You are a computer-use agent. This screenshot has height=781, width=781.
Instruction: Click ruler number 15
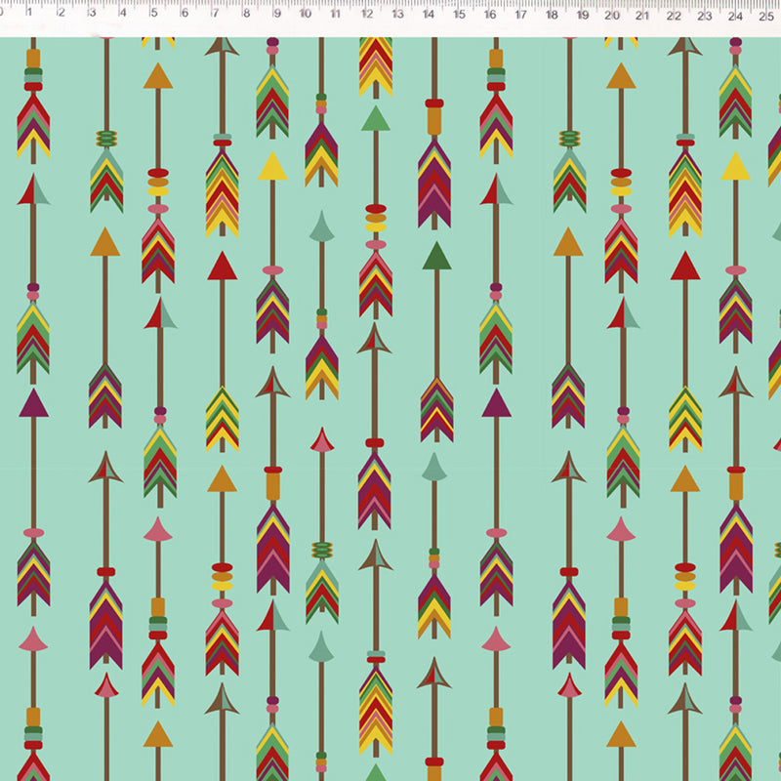pos(459,14)
